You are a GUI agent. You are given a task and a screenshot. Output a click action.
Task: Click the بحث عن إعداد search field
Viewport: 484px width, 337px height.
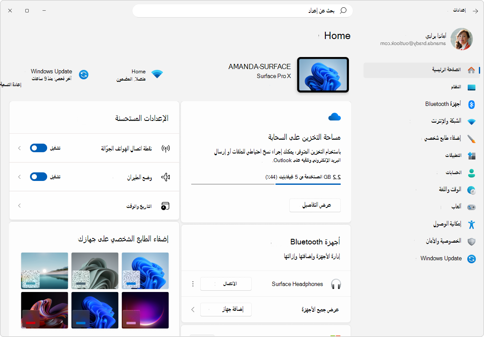(243, 10)
